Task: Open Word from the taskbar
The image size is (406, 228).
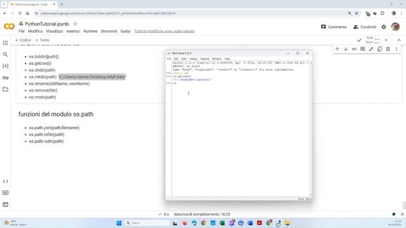Action: (250, 223)
